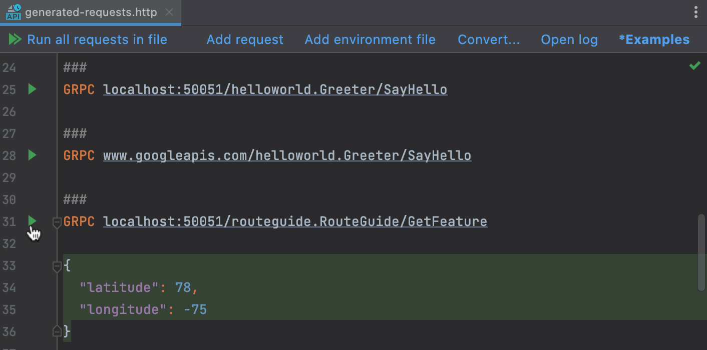Click the run-all double-arrow icon
The height and width of the screenshot is (350, 707).
point(15,39)
